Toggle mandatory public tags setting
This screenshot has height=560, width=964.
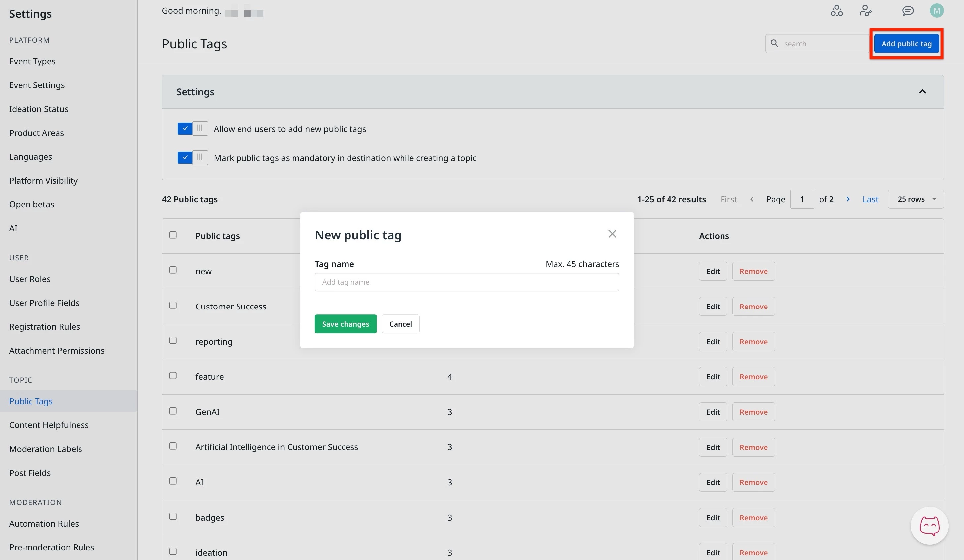click(192, 158)
